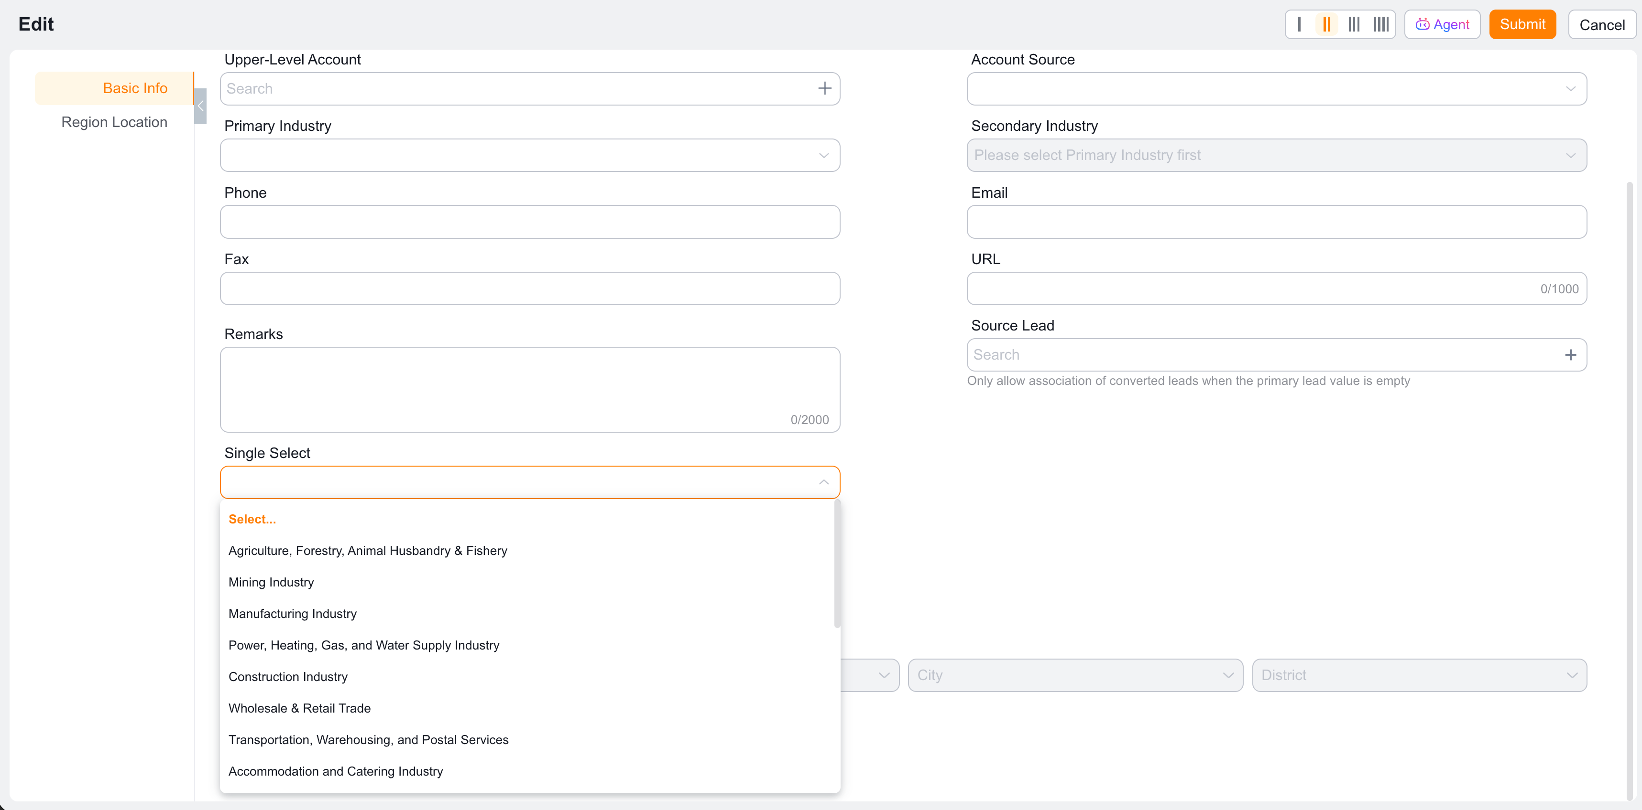Image resolution: width=1642 pixels, height=810 pixels.
Task: Select the two-column layout icon
Action: tap(1326, 25)
